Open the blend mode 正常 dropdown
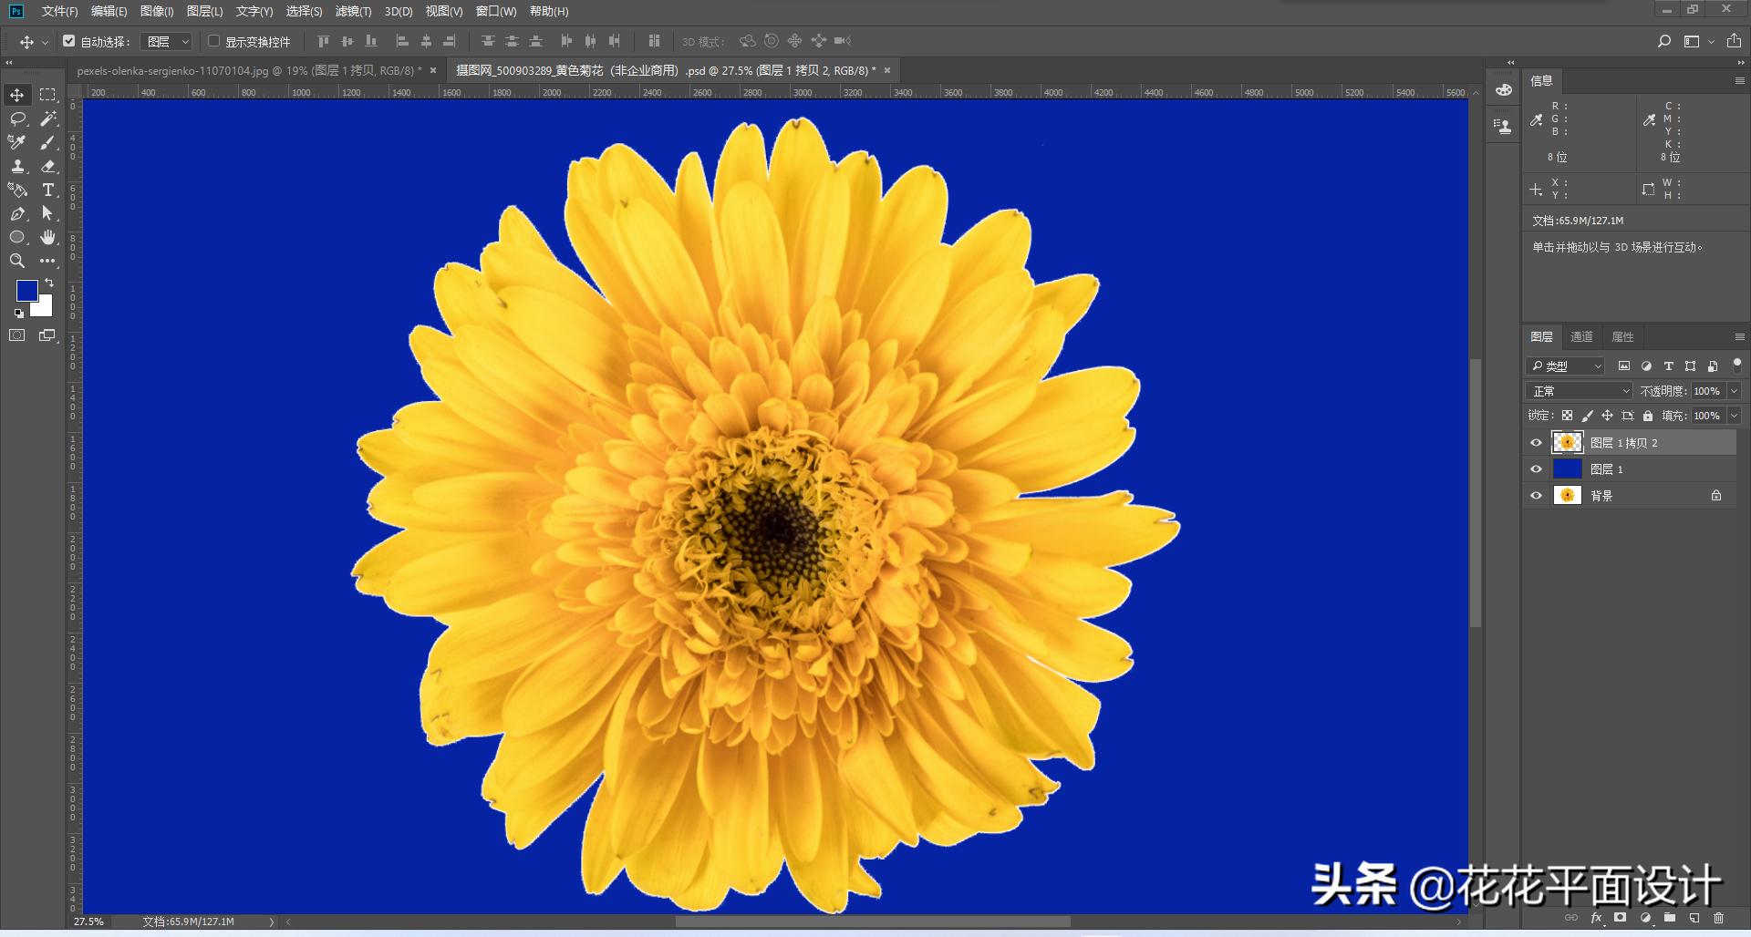The width and height of the screenshot is (1751, 937). (x=1579, y=391)
